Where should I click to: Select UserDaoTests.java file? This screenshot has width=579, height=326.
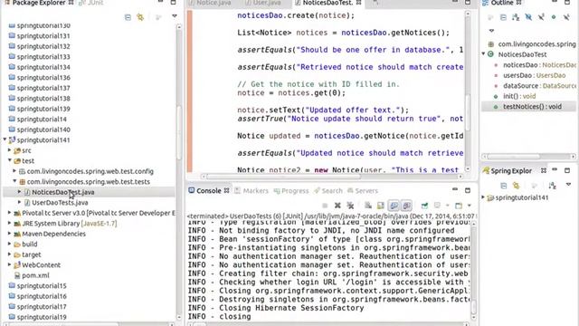pos(60,202)
